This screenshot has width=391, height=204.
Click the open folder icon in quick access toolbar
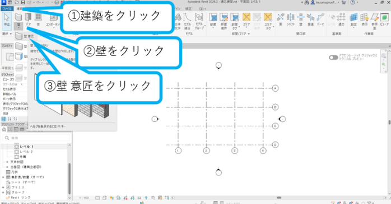pyautogui.click(x=17, y=2)
